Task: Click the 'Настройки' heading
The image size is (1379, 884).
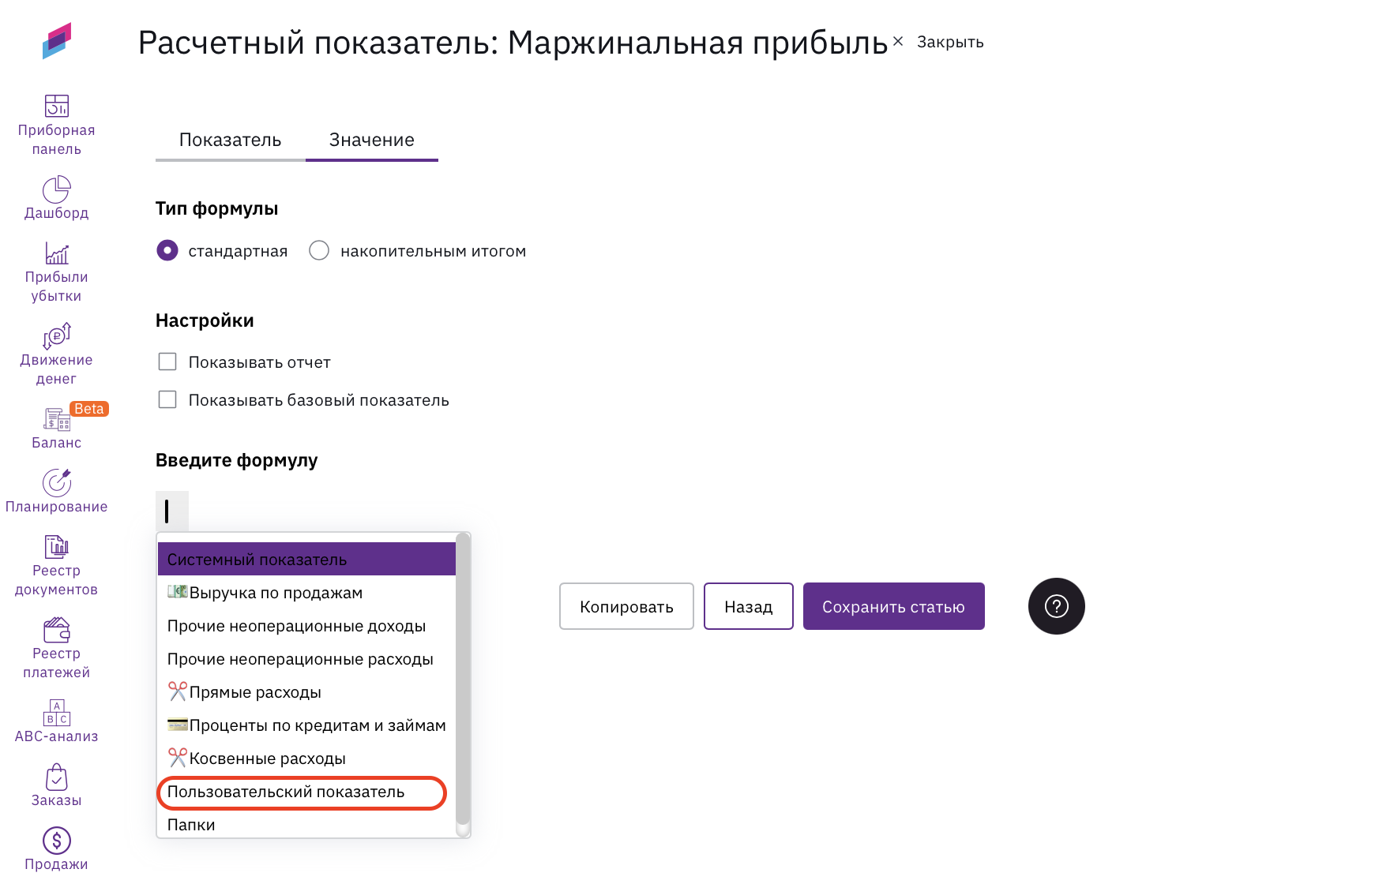Action: [205, 320]
